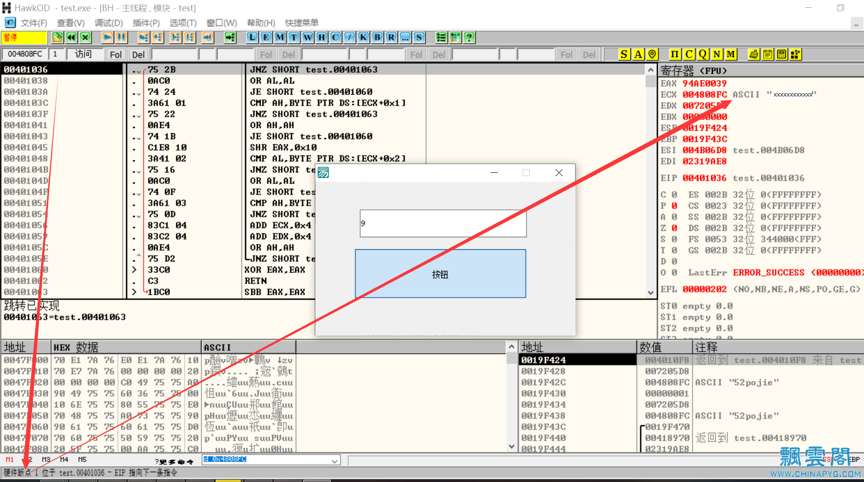This screenshot has width=864, height=482.
Task: Click the yellow Q plugin icon
Action: (x=703, y=54)
